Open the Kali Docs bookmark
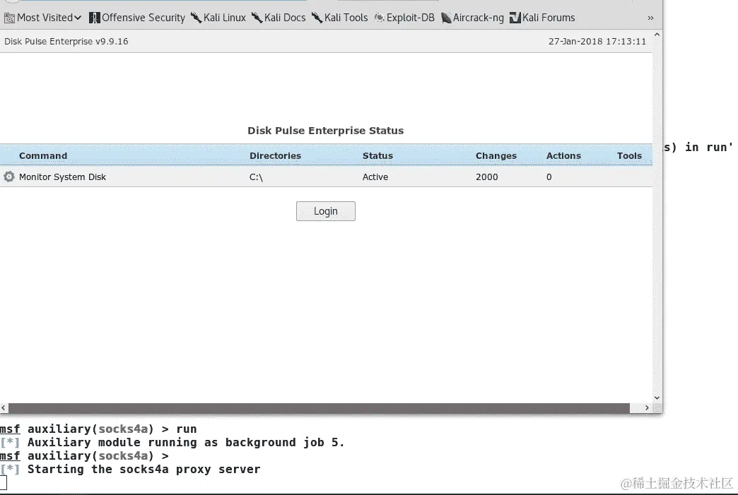Viewport: 738px width, 495px height. 279,18
